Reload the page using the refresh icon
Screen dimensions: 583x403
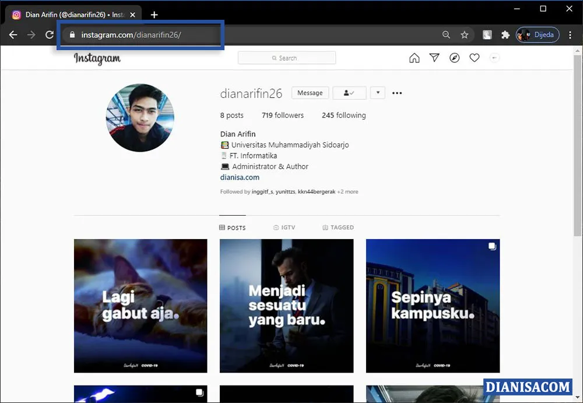point(49,34)
